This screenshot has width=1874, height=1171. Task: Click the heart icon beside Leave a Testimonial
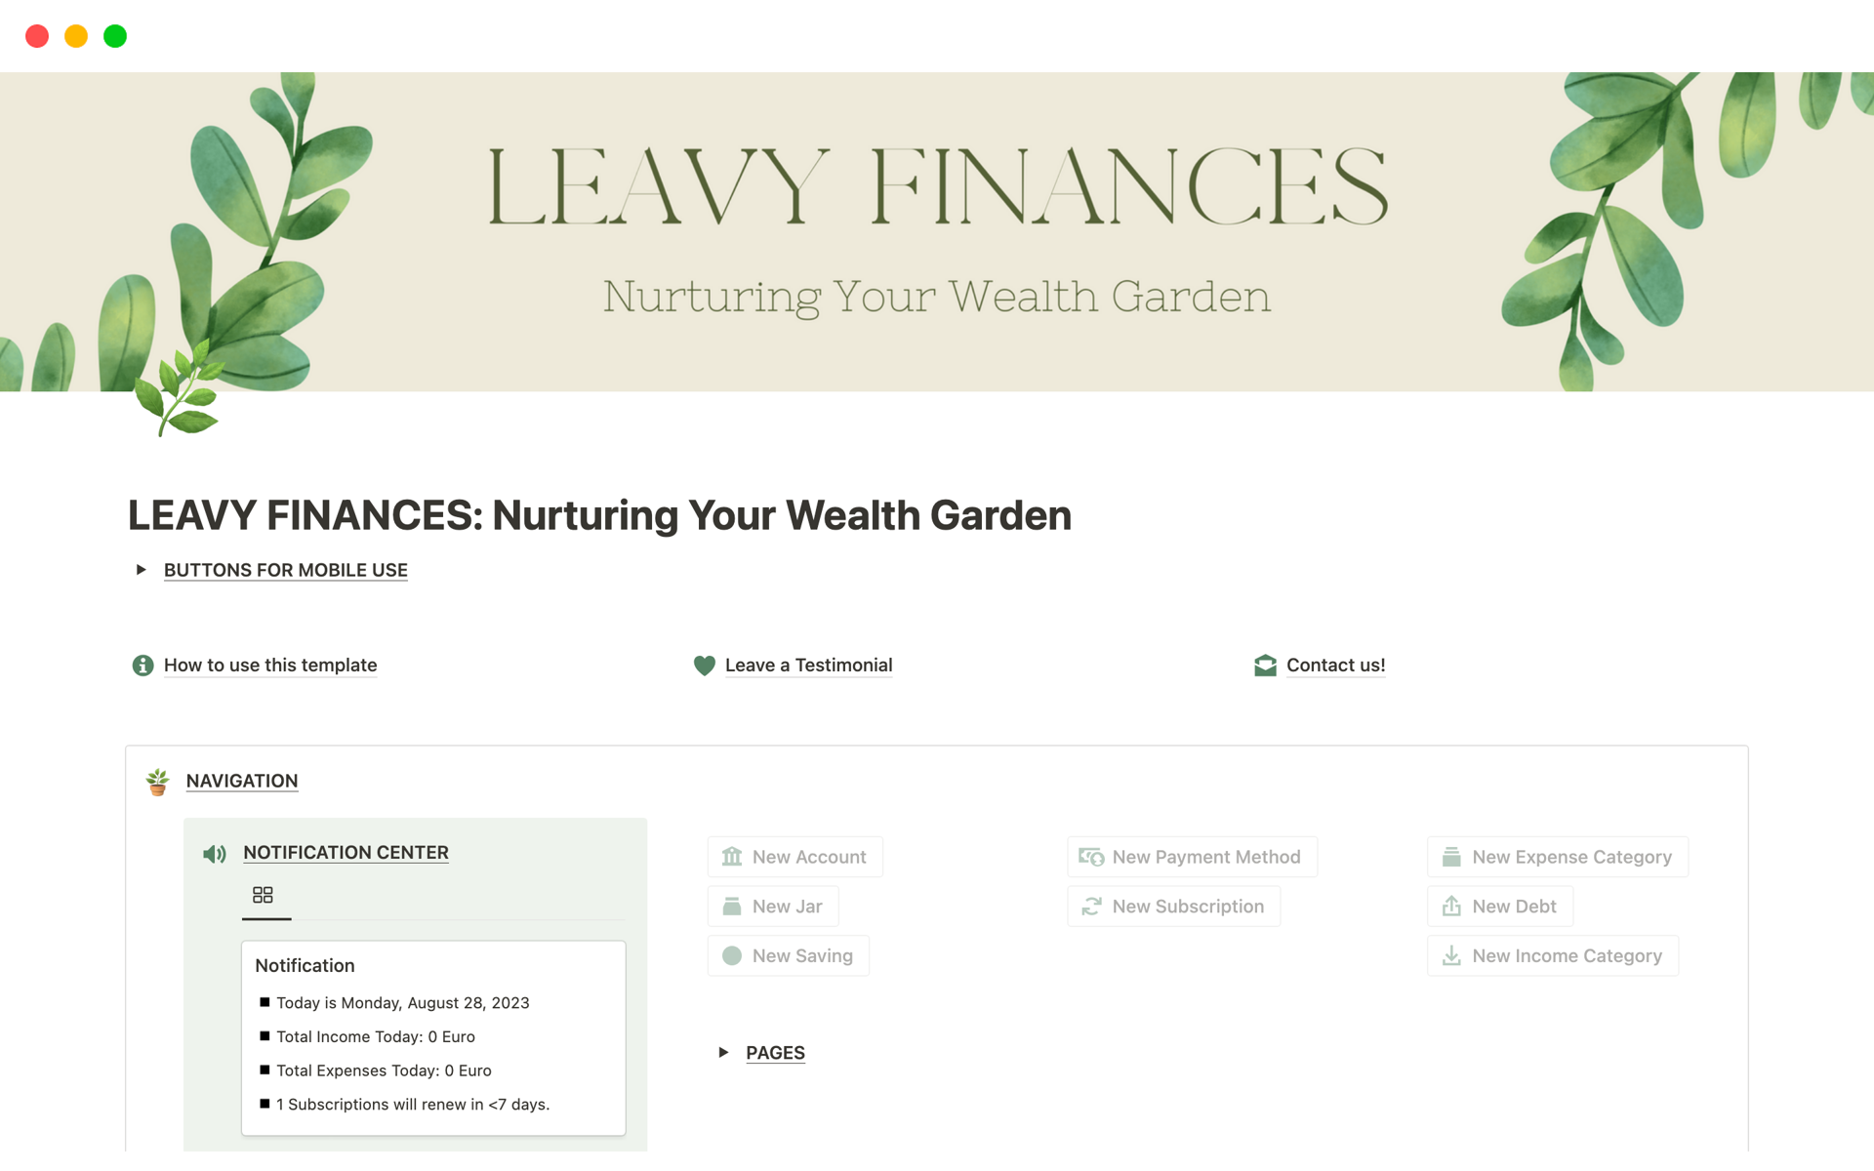pos(704,666)
